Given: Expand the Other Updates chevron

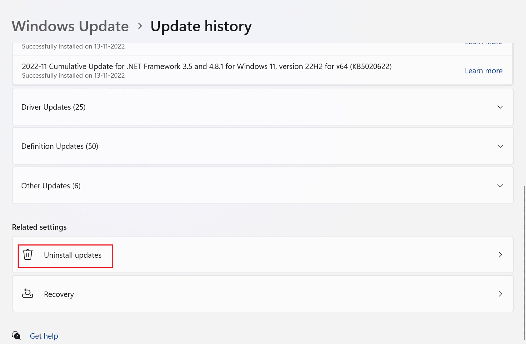Looking at the screenshot, I should tap(500, 186).
